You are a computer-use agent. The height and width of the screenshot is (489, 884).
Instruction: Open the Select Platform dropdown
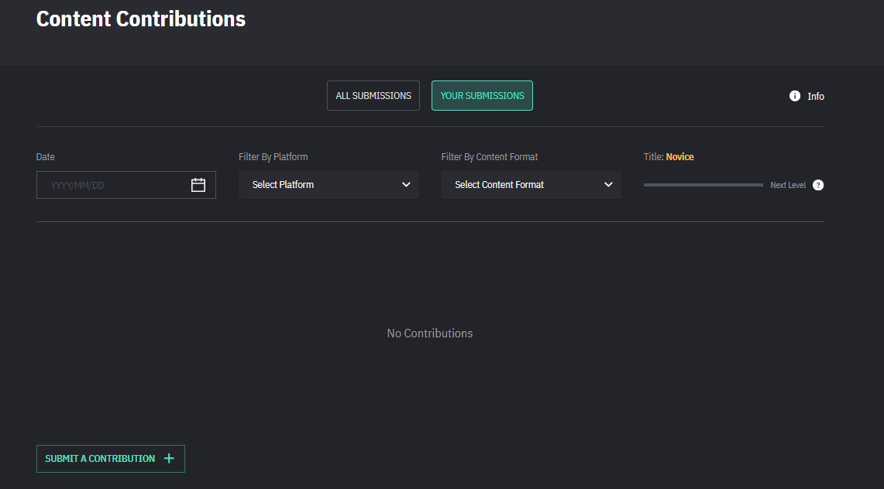click(328, 185)
